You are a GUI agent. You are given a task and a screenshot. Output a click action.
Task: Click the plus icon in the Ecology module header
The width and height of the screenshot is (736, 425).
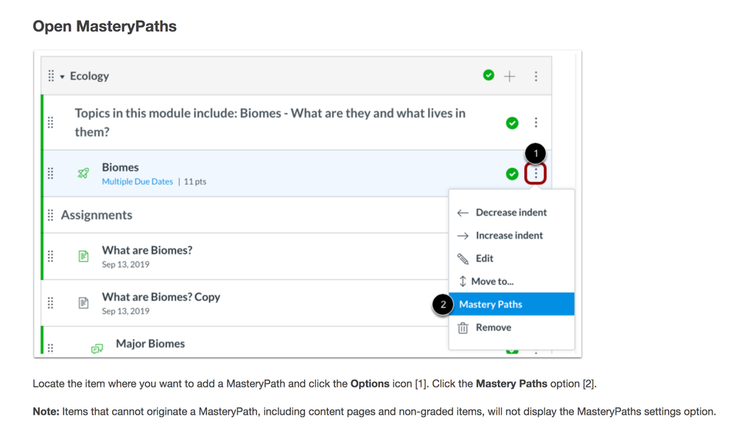pyautogui.click(x=509, y=76)
